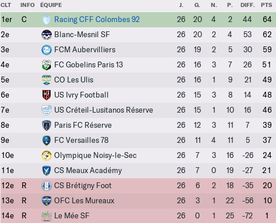Click the US Ivry Football crest

[x=47, y=95]
